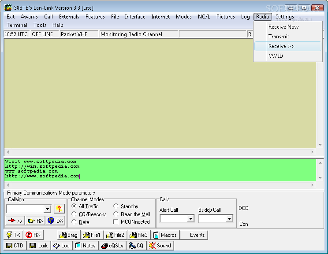Choose Receive Now from Radio menu
The width and height of the screenshot is (328, 254).
pyautogui.click(x=288, y=27)
